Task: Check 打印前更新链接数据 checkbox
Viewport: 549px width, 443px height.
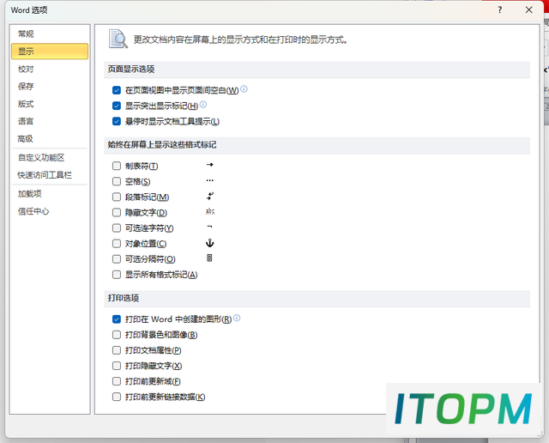Action: (117, 397)
